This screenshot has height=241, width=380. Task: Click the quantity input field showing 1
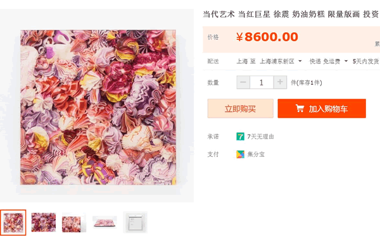tap(262, 82)
